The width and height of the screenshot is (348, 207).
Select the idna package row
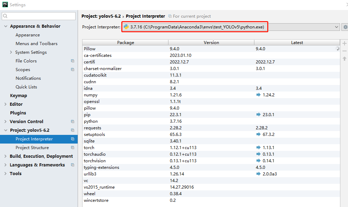click(211, 88)
